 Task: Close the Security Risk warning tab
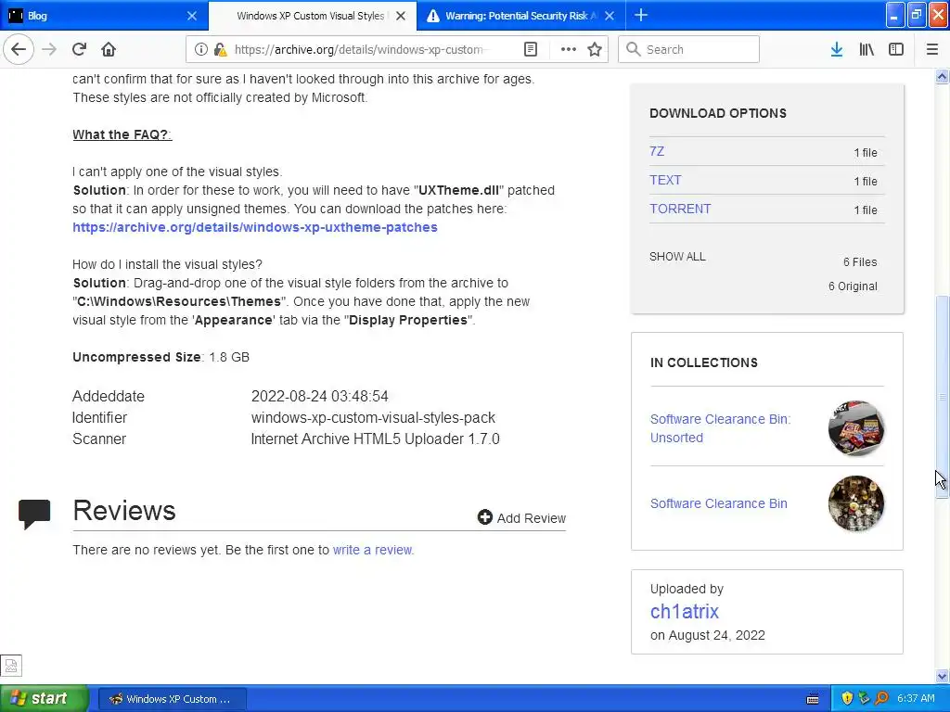coord(610,16)
